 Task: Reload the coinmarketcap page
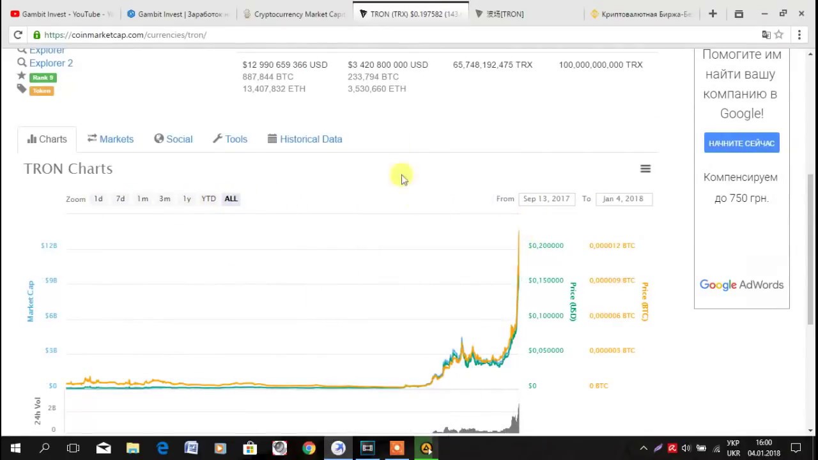pos(17,34)
